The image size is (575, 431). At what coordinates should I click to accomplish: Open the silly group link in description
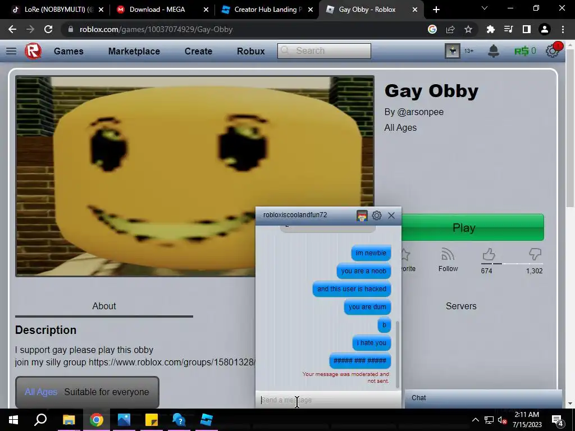coord(172,362)
